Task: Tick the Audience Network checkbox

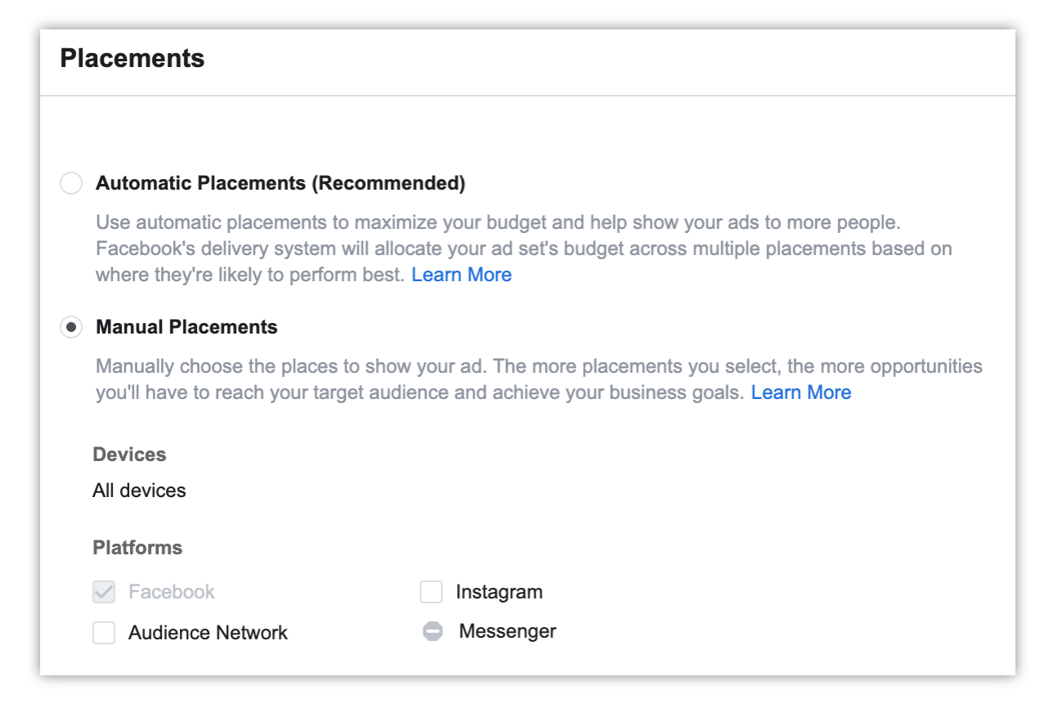Action: coord(104,633)
